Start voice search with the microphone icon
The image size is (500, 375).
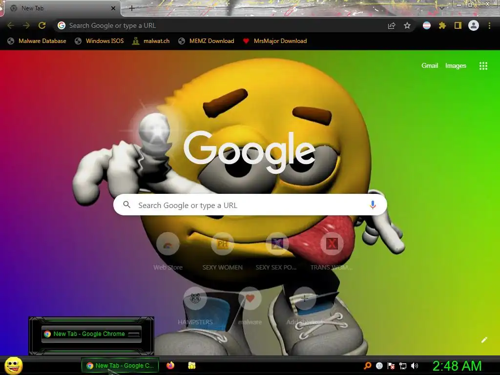coord(373,205)
